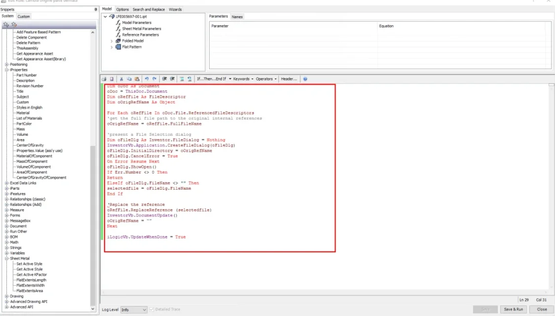This screenshot has width=555, height=316.
Task: Click the second star edit-snippet icon
Action: click(14, 25)
